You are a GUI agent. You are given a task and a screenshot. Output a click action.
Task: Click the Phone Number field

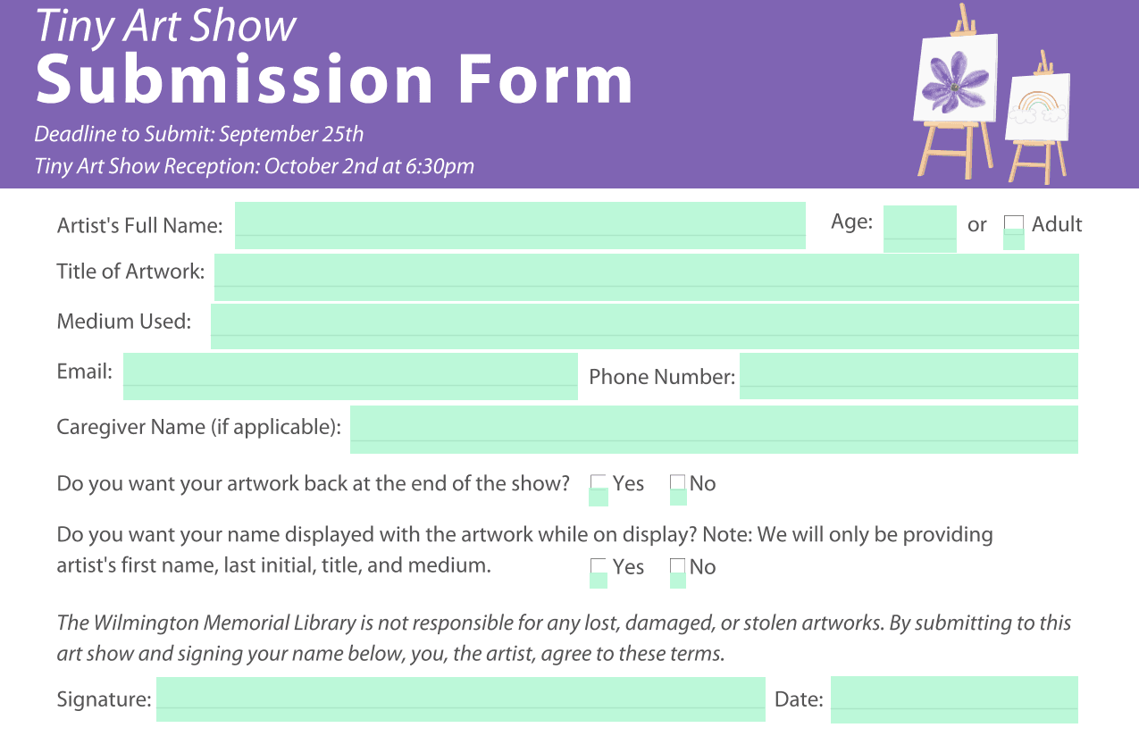point(909,376)
